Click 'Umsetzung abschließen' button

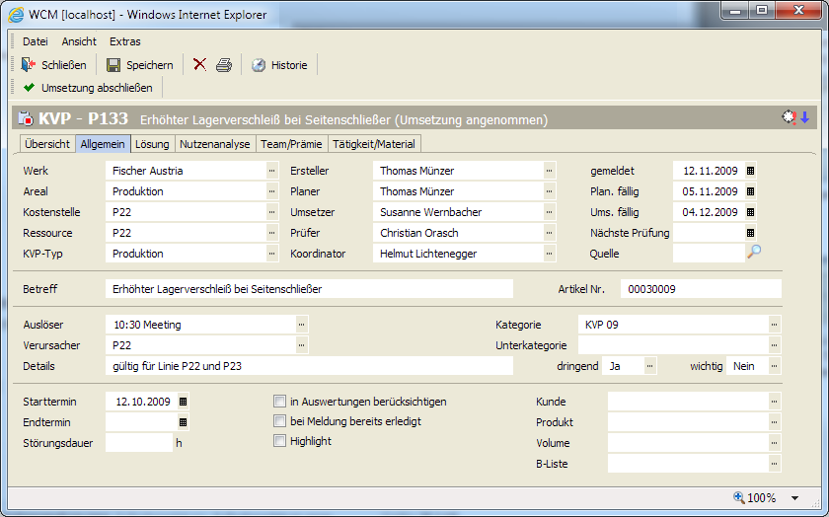pyautogui.click(x=87, y=88)
